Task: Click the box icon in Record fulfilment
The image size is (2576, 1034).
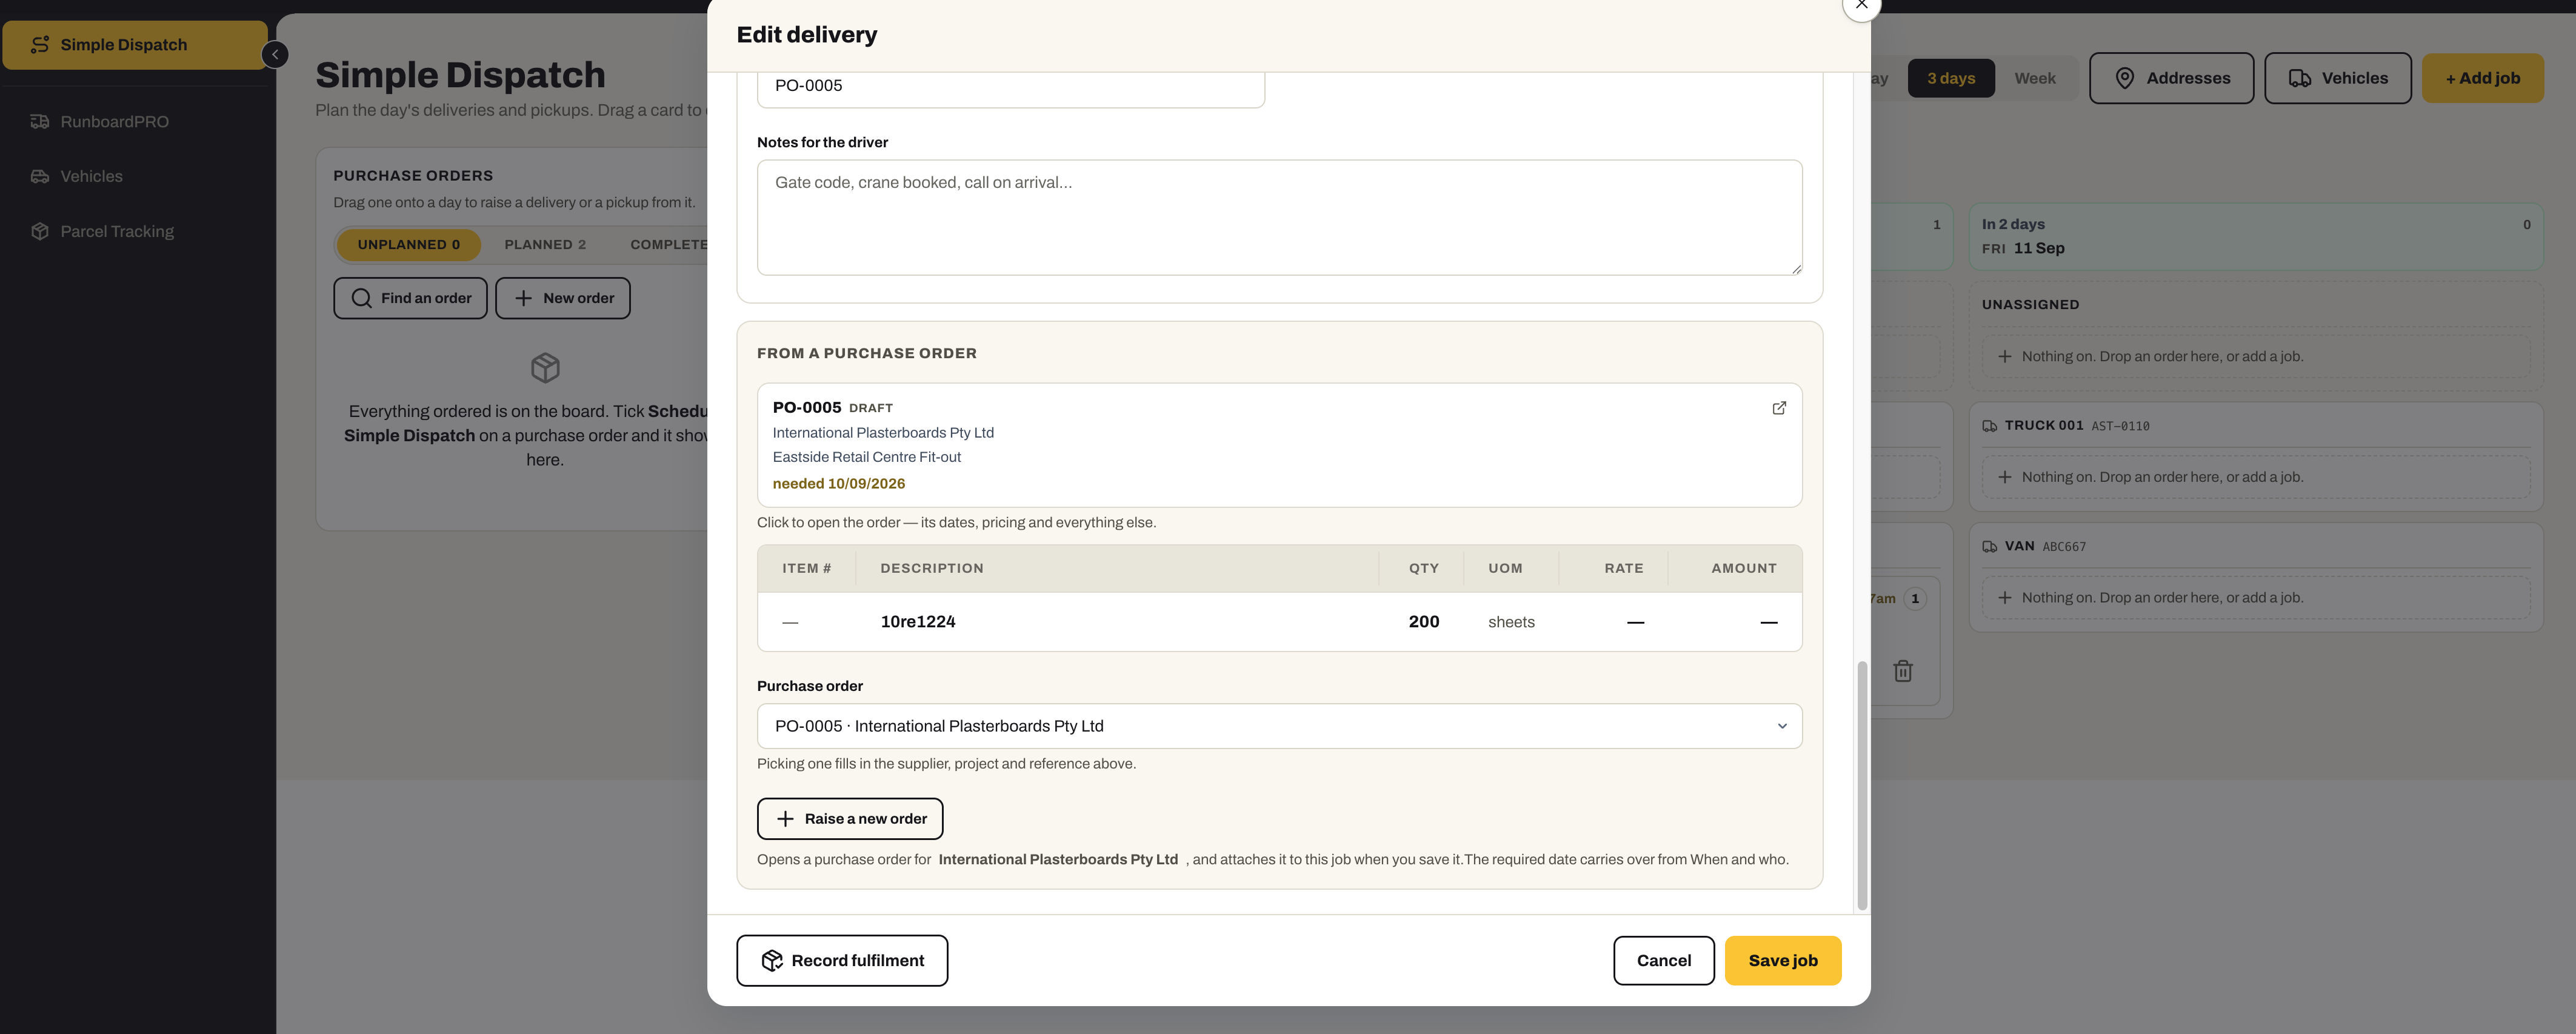Action: [772, 961]
